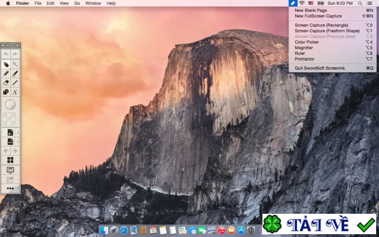Select the line drawing tool
This screenshot has height=237, width=379.
pos(15,82)
